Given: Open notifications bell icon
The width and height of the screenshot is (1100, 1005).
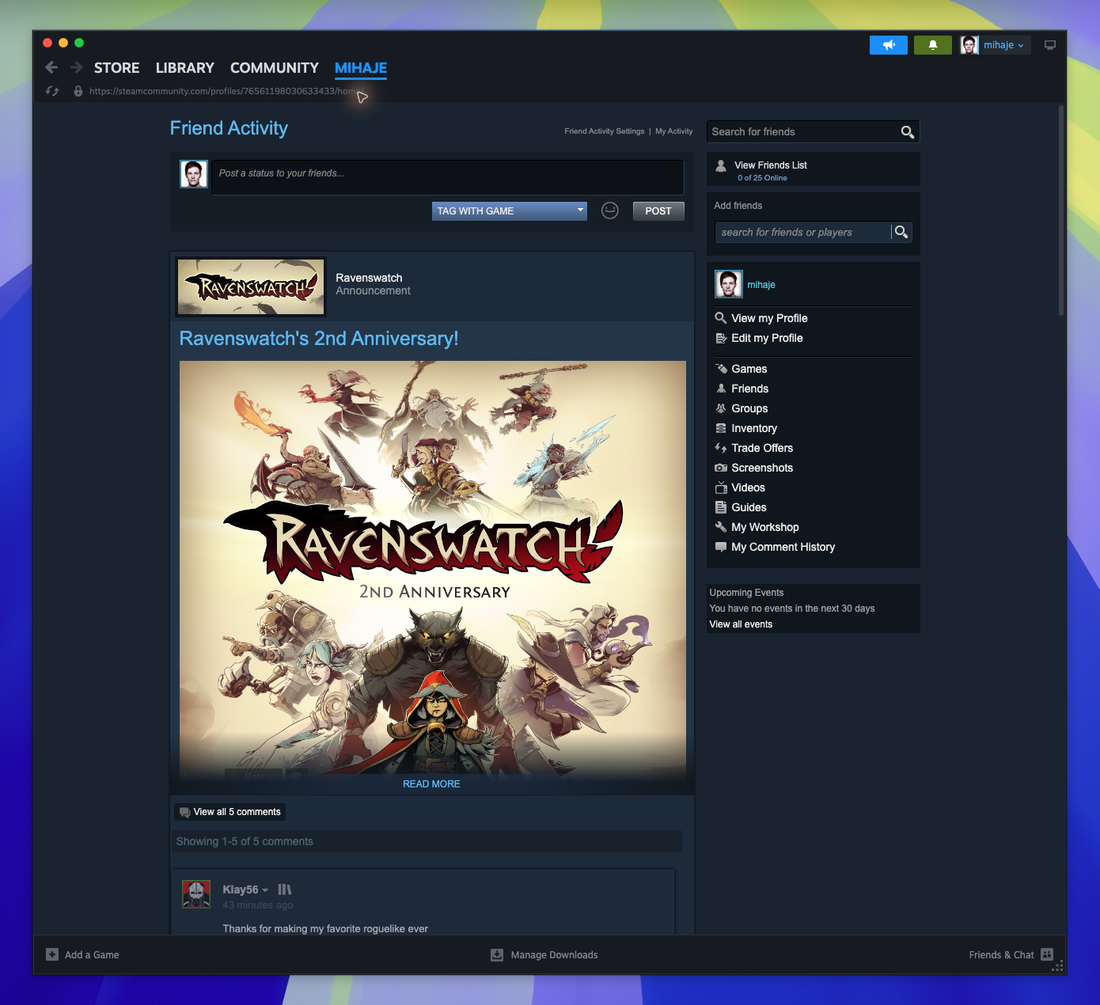Looking at the screenshot, I should click(x=933, y=45).
